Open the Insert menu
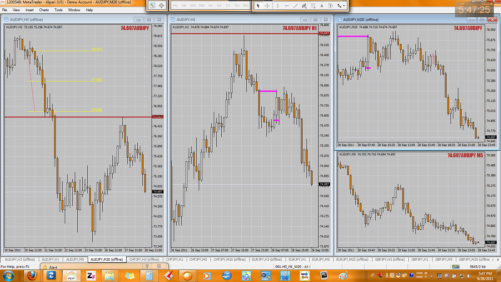The width and height of the screenshot is (501, 282). click(30, 10)
